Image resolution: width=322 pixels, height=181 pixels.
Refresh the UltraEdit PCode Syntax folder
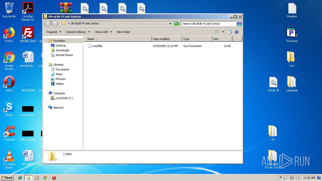click(x=177, y=24)
